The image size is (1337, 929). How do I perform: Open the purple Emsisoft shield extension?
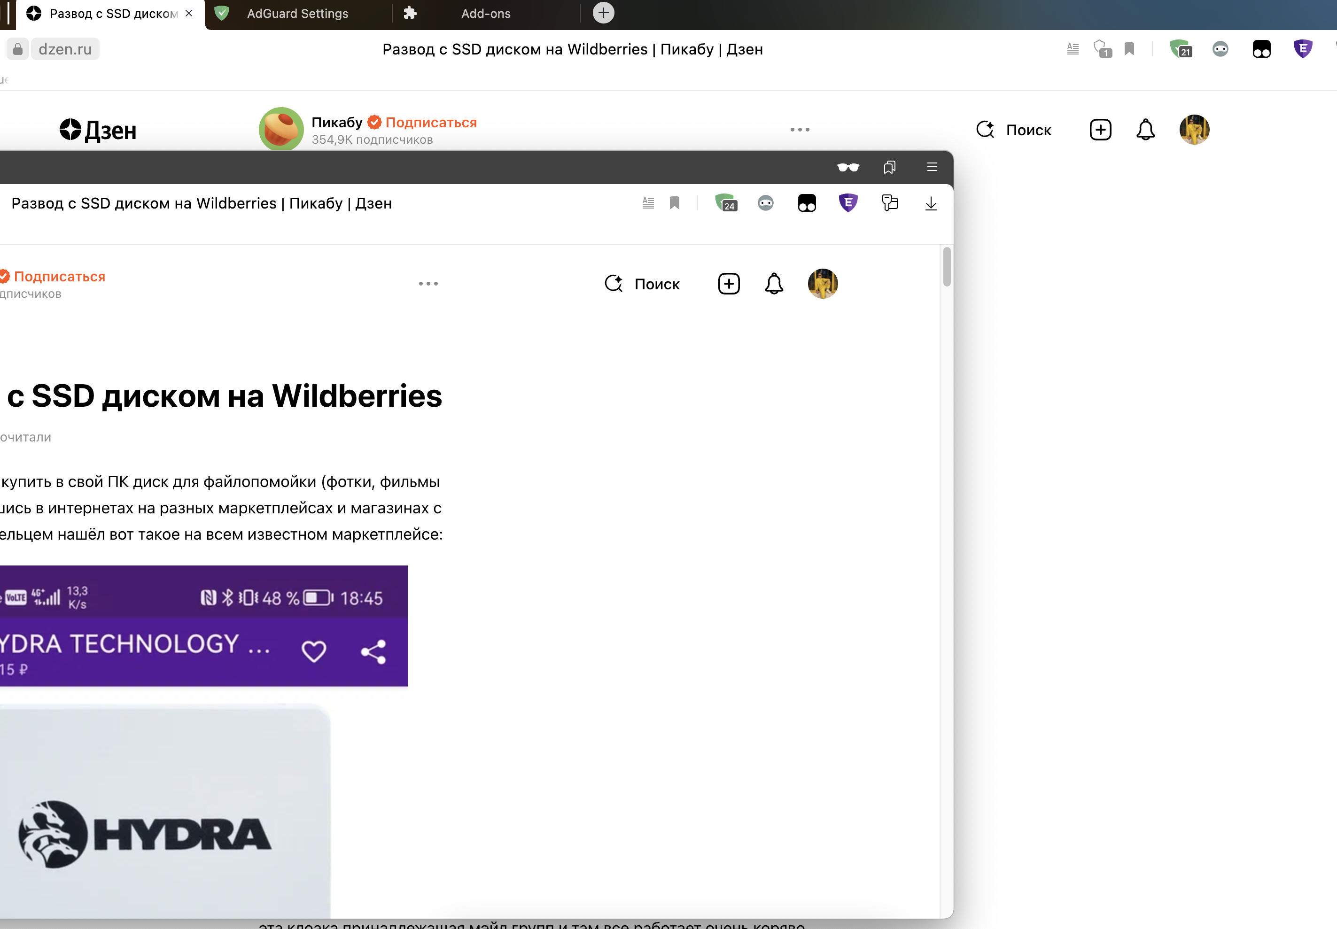[x=847, y=203]
